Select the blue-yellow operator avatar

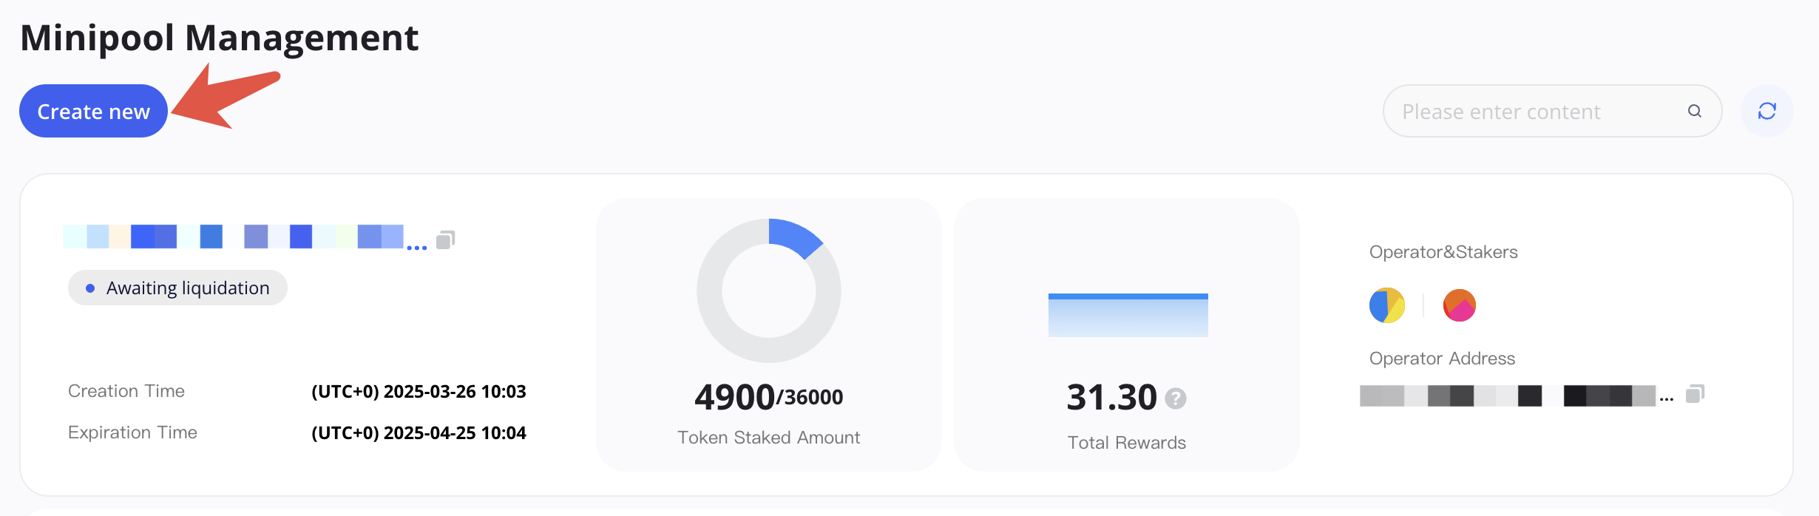(1386, 305)
